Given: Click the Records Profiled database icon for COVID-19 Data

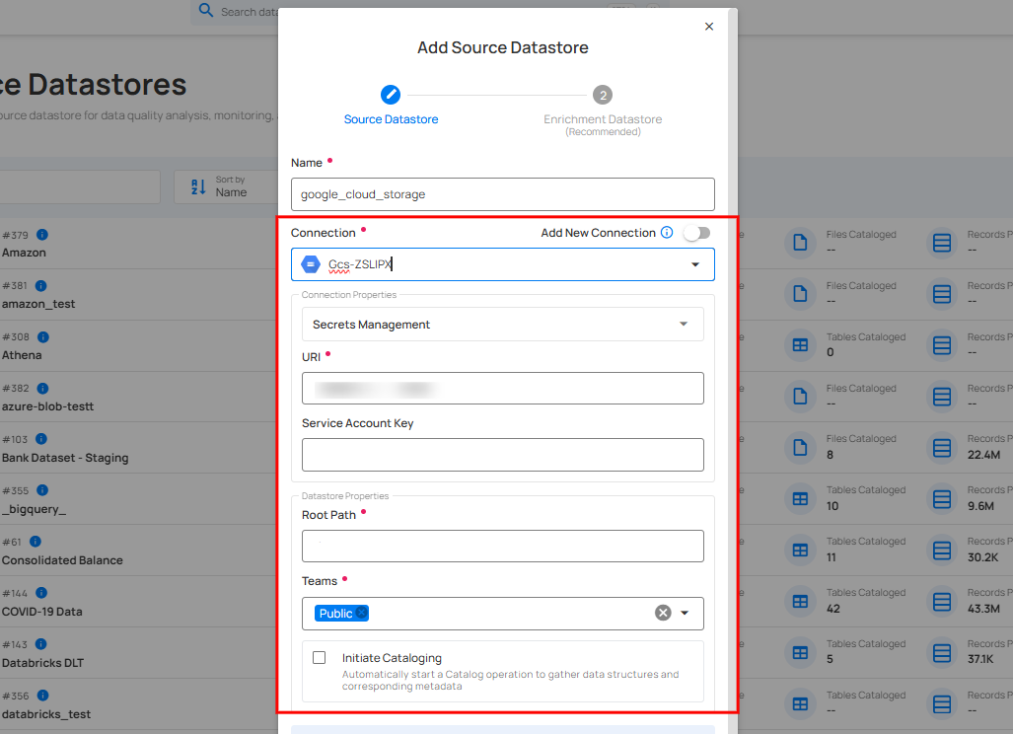Looking at the screenshot, I should tap(941, 602).
